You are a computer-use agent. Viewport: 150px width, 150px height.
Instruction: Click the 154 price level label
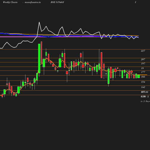(143, 82)
